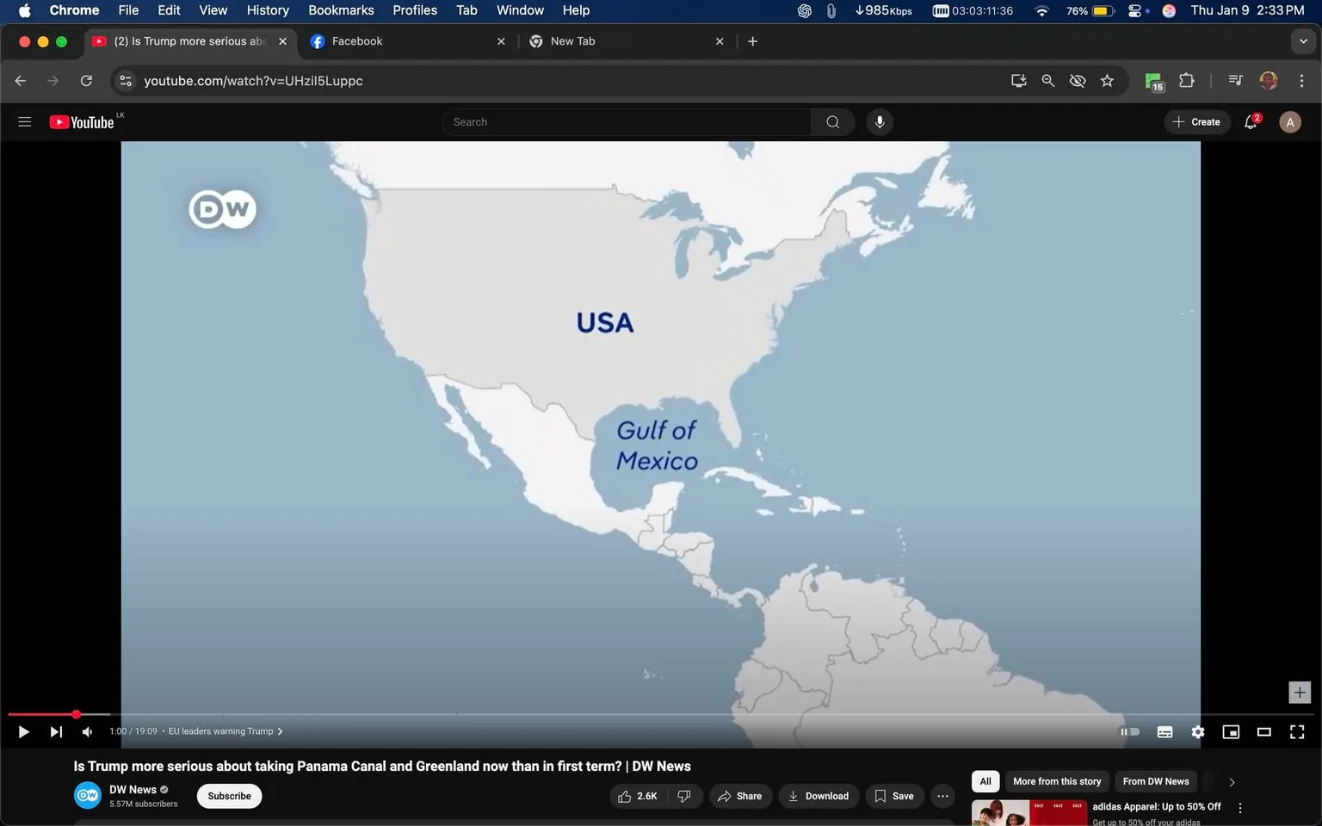Image resolution: width=1322 pixels, height=826 pixels.
Task: Enable subtitles with the closed captions icon
Action: coord(1164,731)
